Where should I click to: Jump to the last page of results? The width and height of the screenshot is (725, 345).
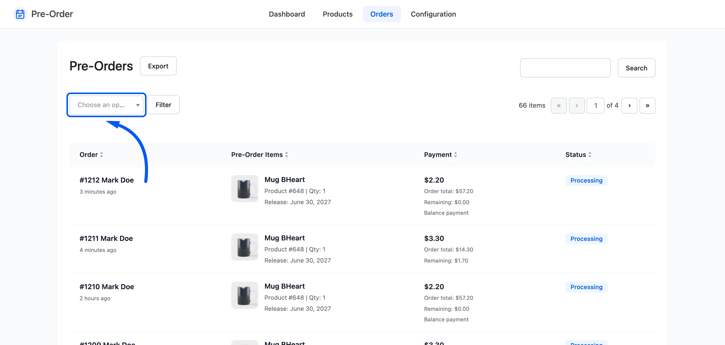tap(647, 106)
